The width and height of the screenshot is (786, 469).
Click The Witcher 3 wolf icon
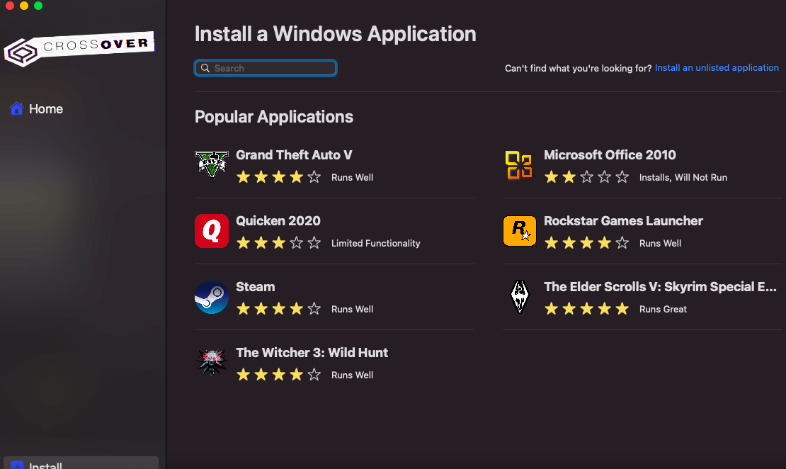click(212, 362)
